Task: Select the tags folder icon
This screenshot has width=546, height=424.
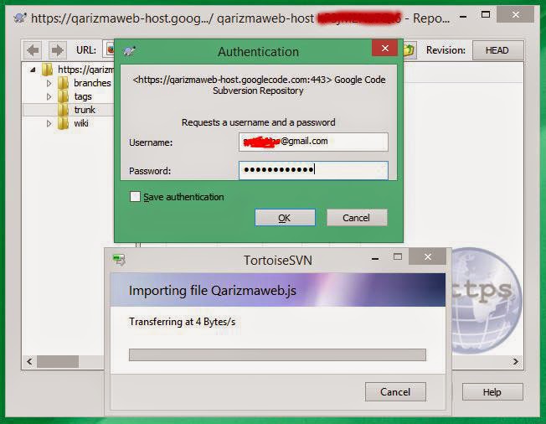Action: [63, 96]
